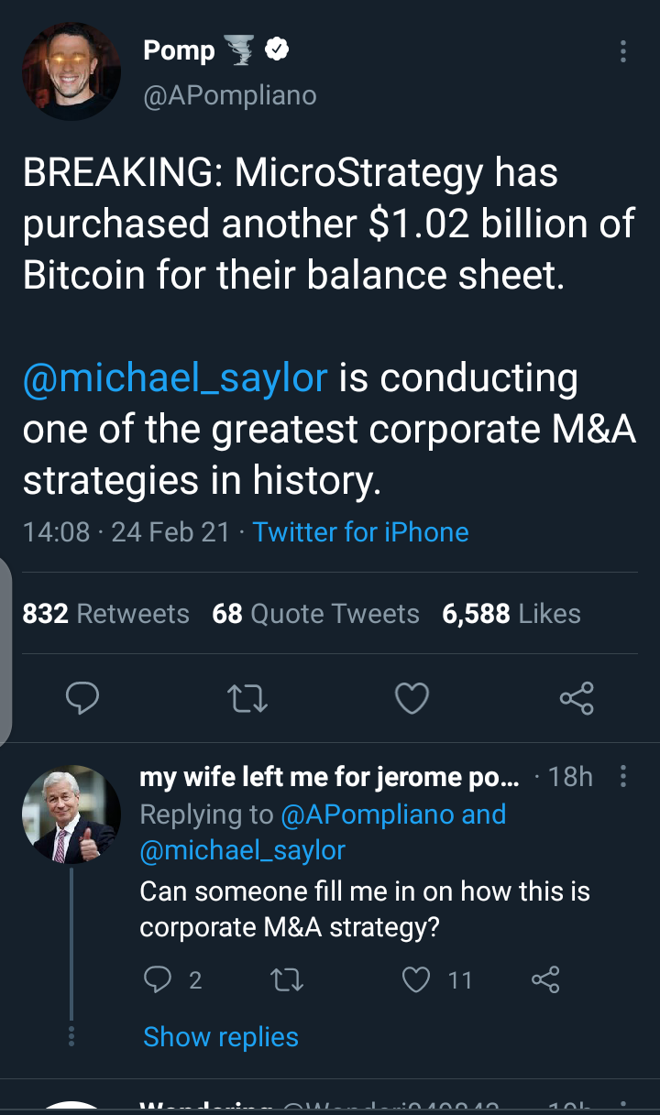The image size is (660, 1115).
Task: Like the reply with 11 likes
Action: coord(417,980)
